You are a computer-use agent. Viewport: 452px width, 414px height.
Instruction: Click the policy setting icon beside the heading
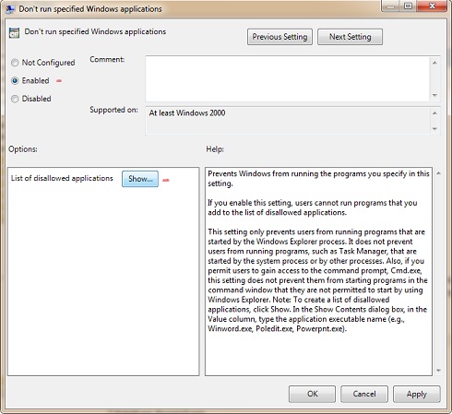14,32
